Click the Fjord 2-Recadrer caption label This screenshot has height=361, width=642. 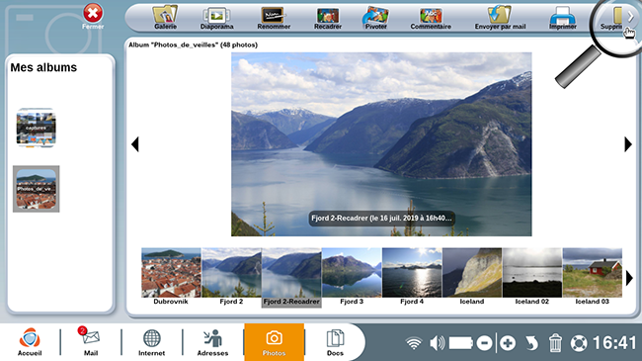pyautogui.click(x=381, y=219)
